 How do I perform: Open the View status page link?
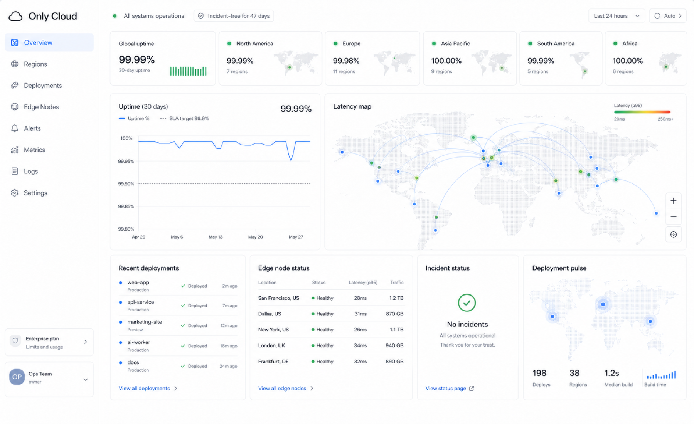pos(446,389)
